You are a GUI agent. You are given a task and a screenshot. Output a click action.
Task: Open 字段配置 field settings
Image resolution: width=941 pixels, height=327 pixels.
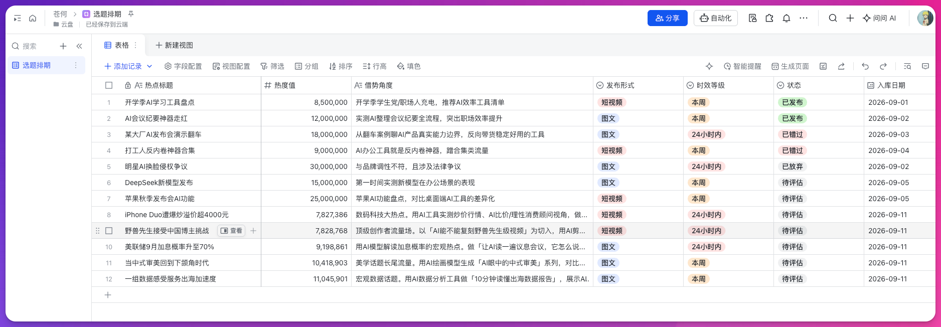pyautogui.click(x=183, y=66)
